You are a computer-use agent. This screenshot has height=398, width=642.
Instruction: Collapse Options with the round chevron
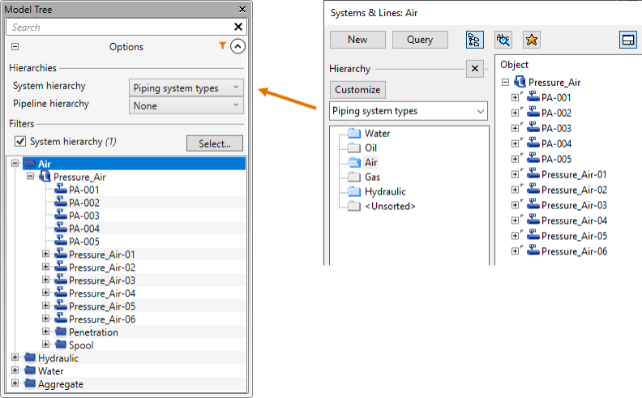point(237,46)
